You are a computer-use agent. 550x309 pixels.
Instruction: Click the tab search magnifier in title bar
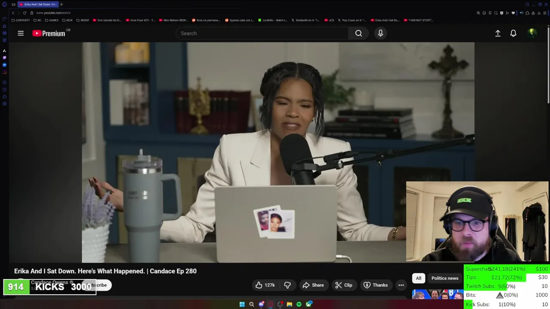(x=527, y=4)
